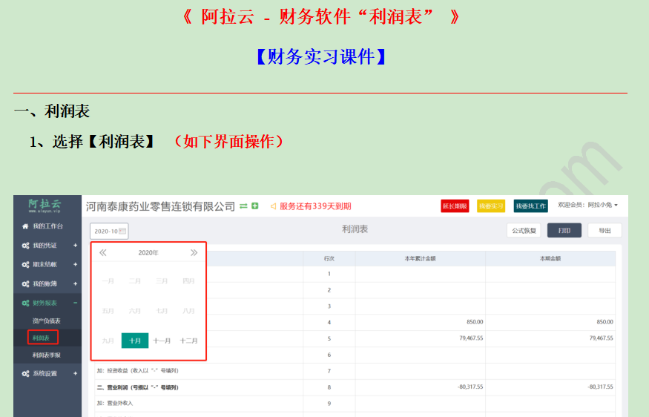Click the row 二、营业利润
The height and width of the screenshot is (417, 649).
pos(355,387)
